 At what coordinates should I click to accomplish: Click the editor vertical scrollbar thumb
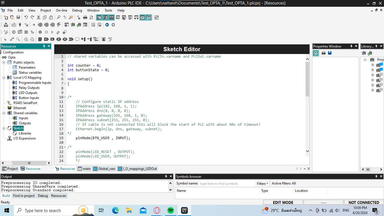coord(307,79)
